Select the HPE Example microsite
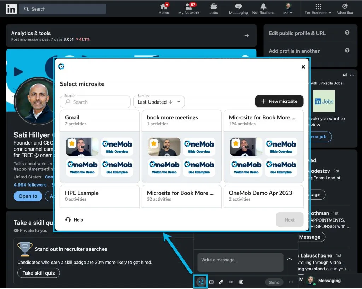362x289 pixels. [100, 196]
